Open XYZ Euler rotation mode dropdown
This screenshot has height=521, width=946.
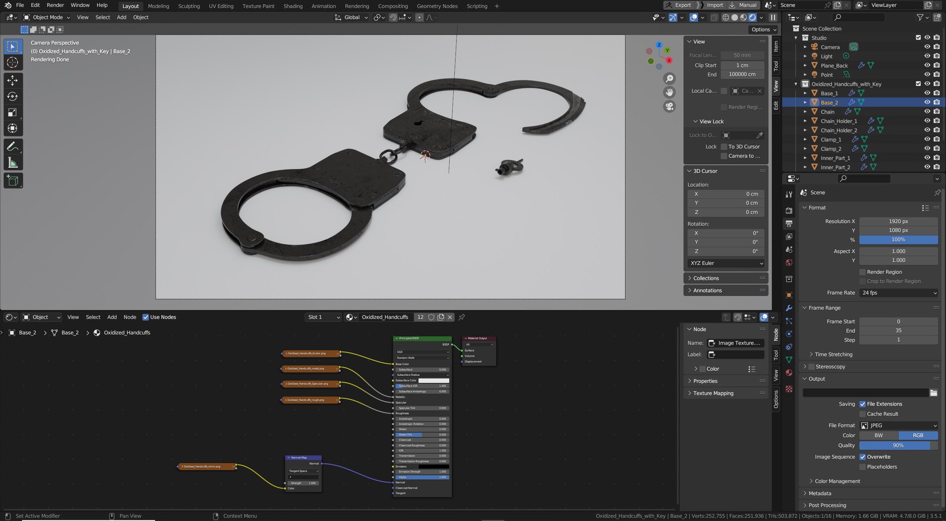point(726,264)
